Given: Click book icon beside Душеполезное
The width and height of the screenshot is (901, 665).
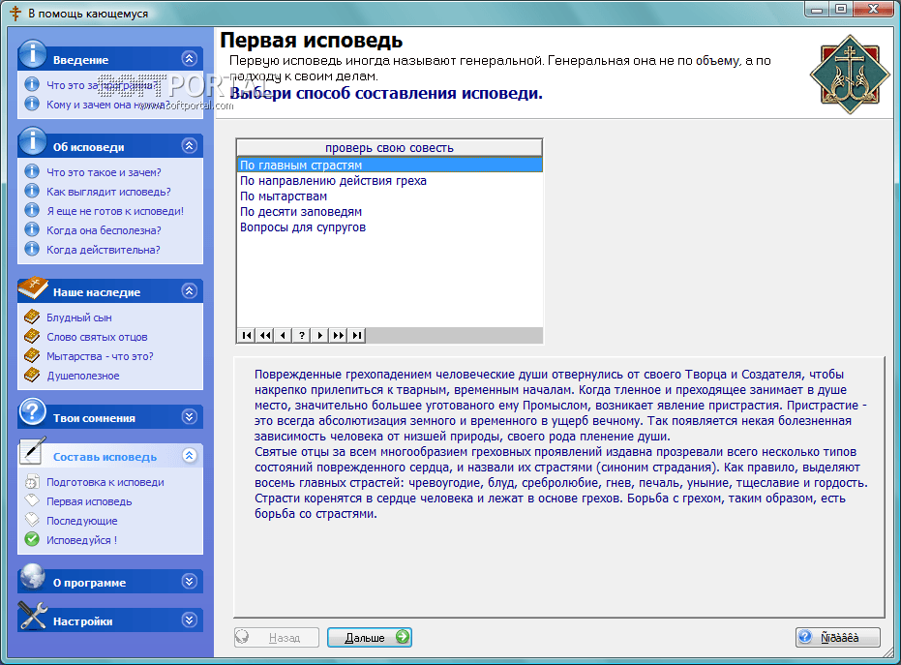Looking at the screenshot, I should pos(32,376).
